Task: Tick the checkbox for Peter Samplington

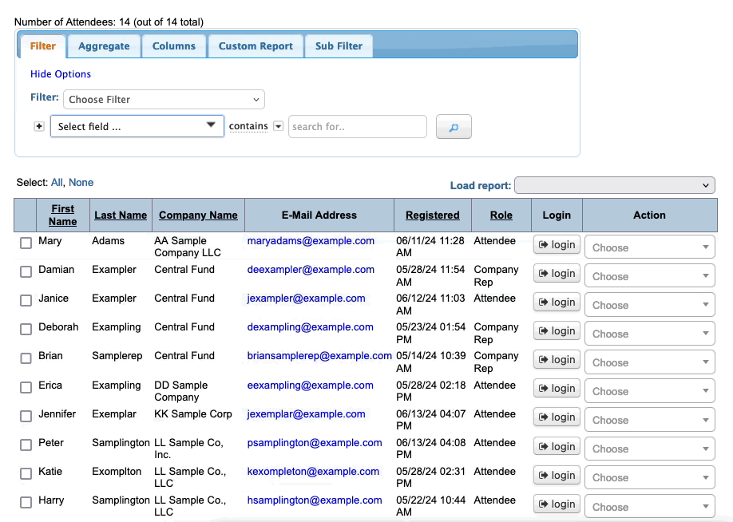Action: pos(26,445)
